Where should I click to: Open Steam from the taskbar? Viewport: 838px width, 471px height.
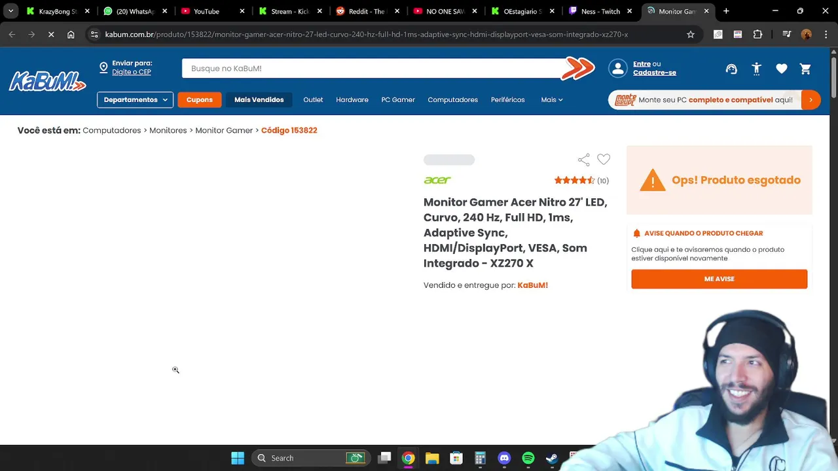pos(552,458)
